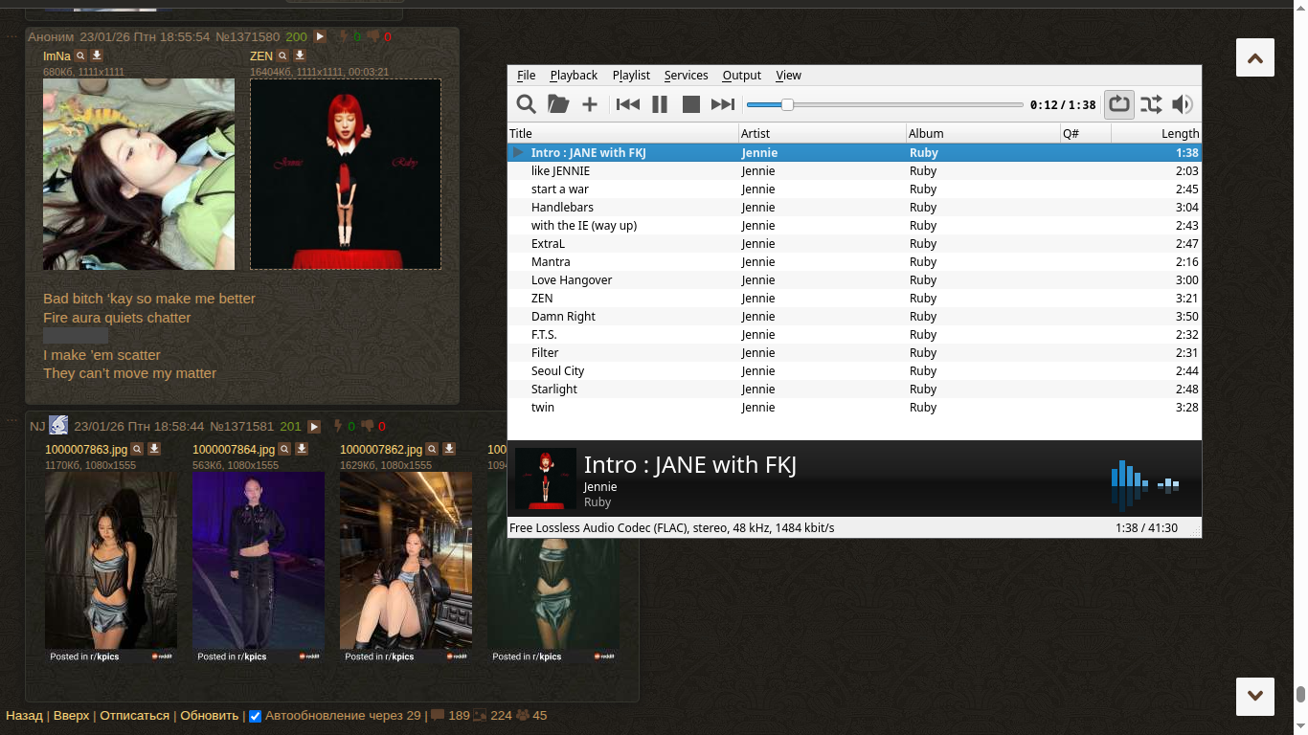Click the magnifier icon next to ImNa
Image resolution: width=1308 pixels, height=735 pixels.
(x=81, y=56)
